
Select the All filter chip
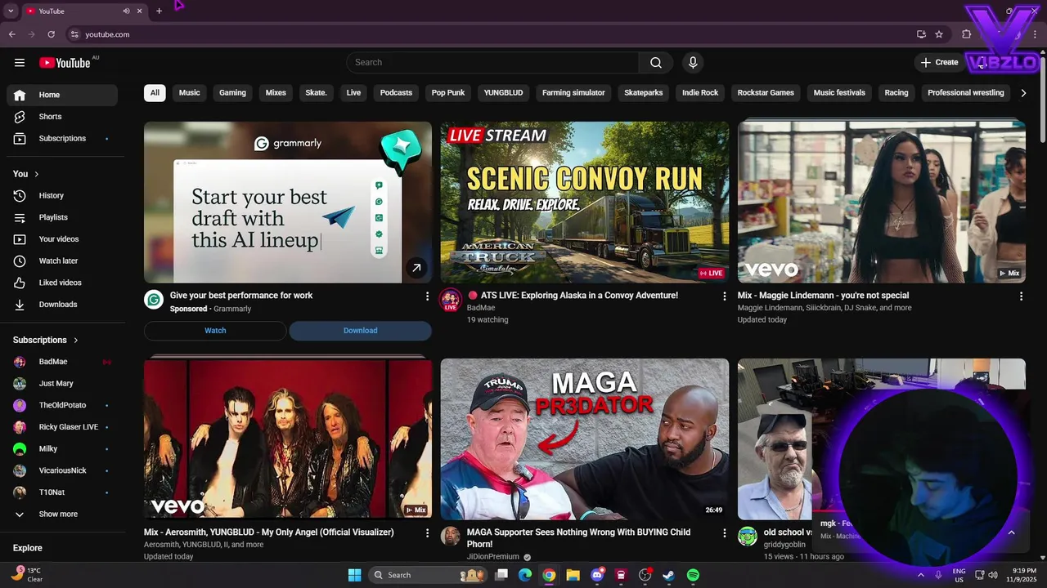coord(155,93)
